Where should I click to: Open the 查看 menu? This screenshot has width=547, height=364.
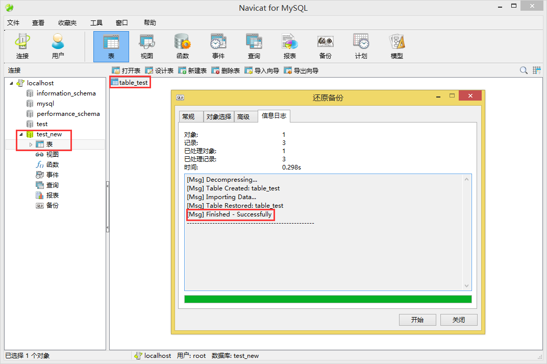coord(38,22)
